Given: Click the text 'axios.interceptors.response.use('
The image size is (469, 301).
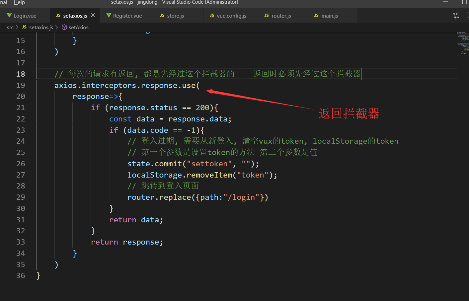Looking at the screenshot, I should 127,85.
